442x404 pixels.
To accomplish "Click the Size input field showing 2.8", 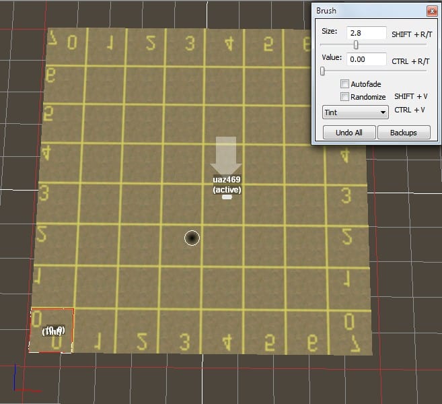I will pos(366,32).
